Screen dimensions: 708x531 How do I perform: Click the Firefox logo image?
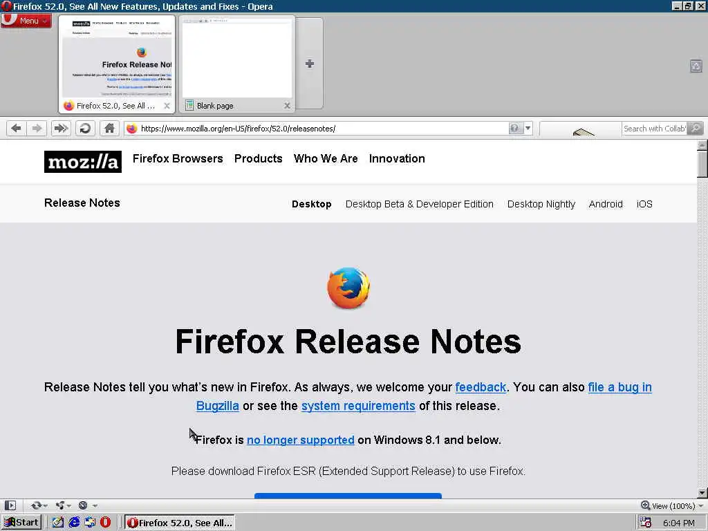pos(348,288)
